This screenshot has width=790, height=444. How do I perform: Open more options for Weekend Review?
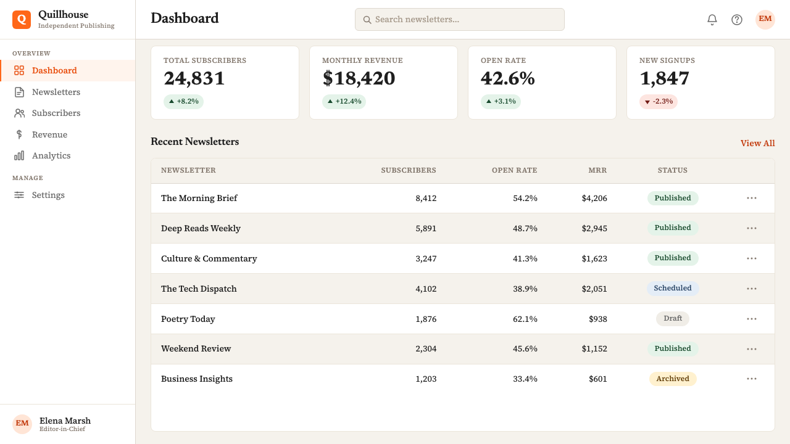tap(752, 349)
